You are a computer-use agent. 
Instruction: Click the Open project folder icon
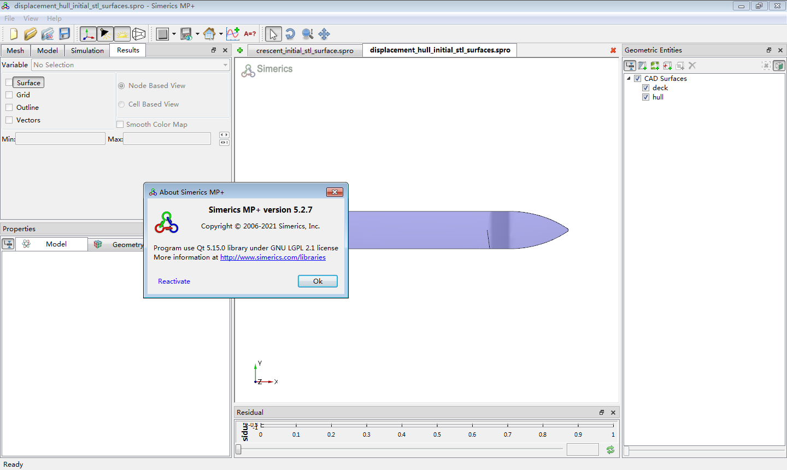[x=31, y=34]
